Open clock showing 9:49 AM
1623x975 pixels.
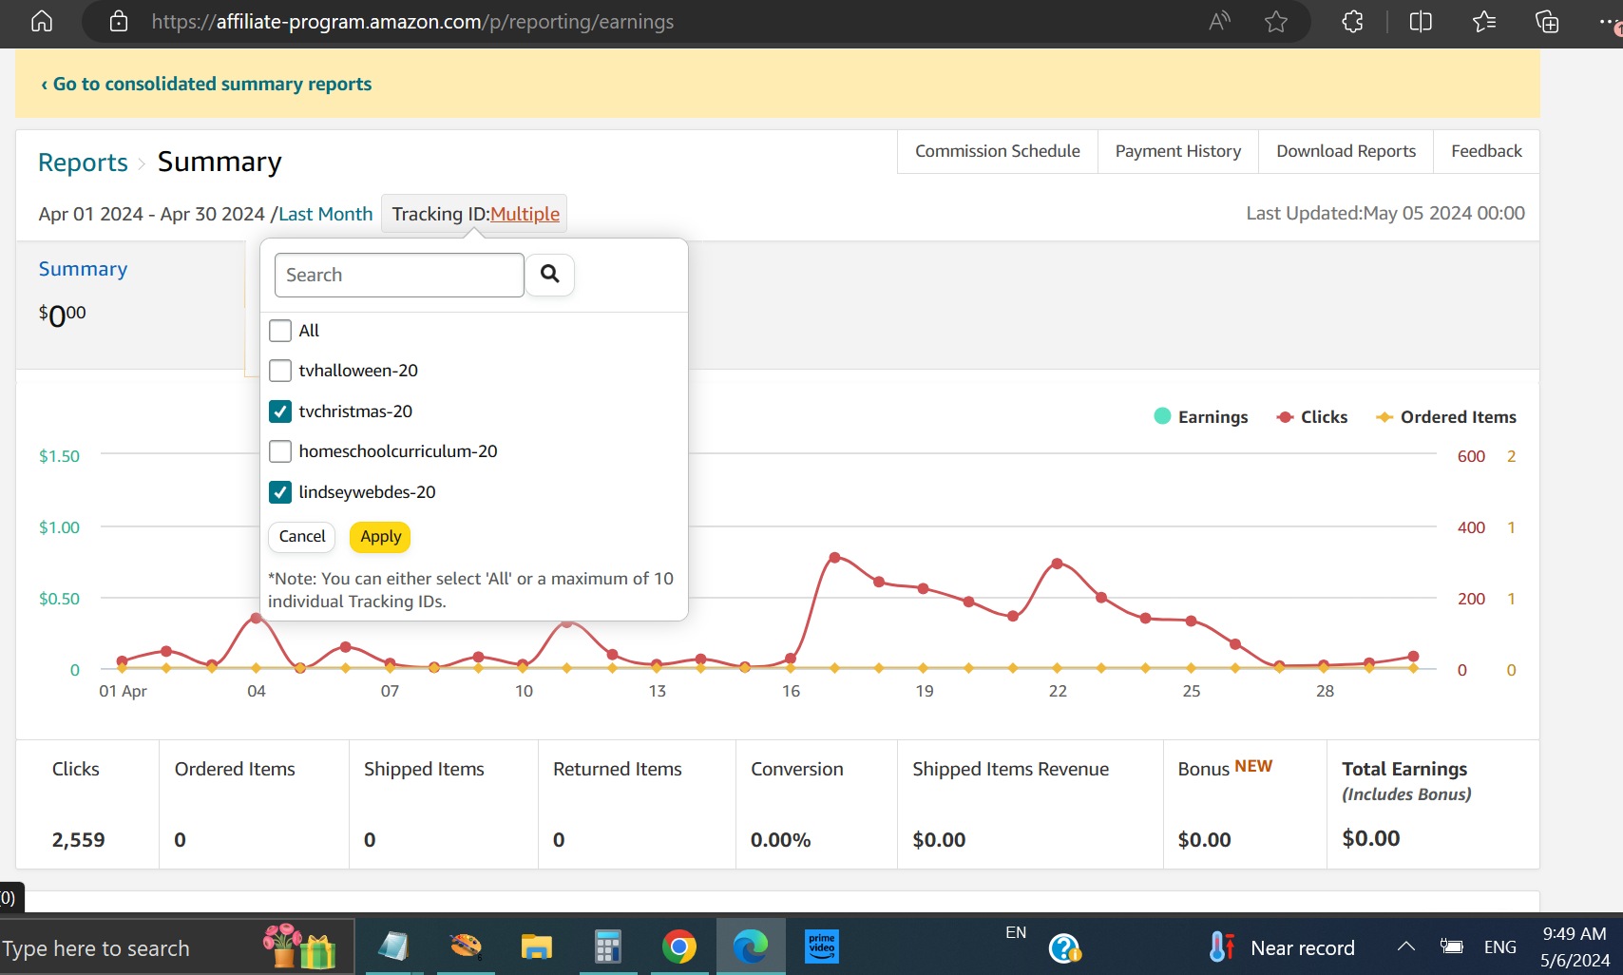(1575, 946)
